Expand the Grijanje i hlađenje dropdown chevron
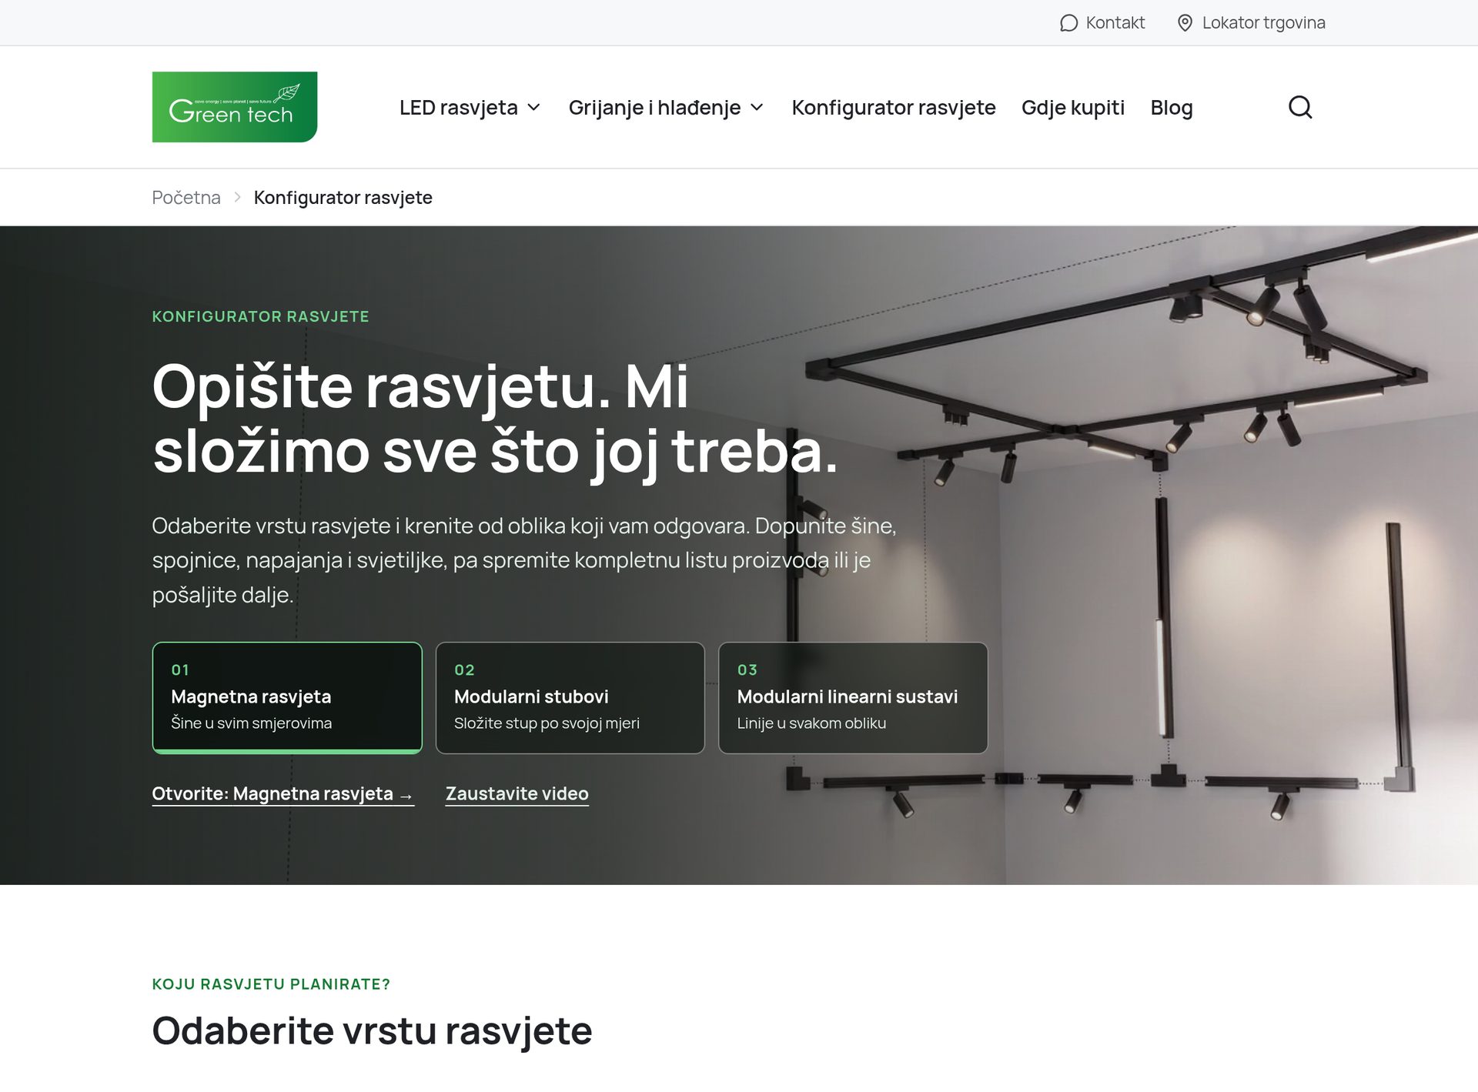 click(x=757, y=108)
